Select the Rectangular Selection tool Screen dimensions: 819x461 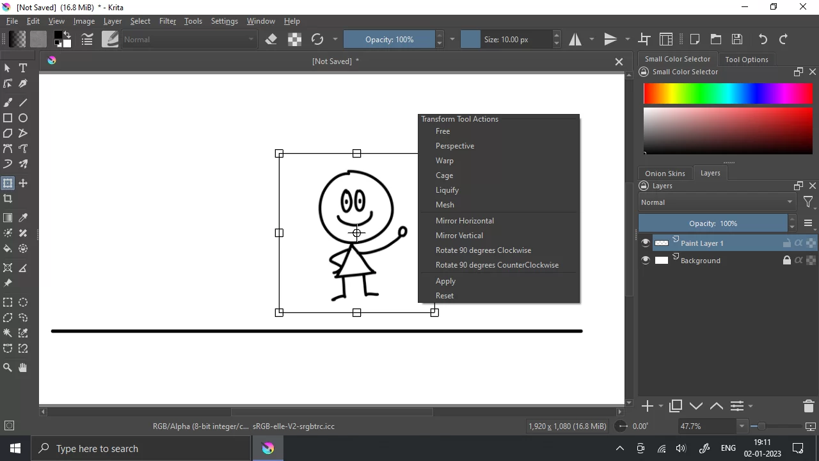8,302
